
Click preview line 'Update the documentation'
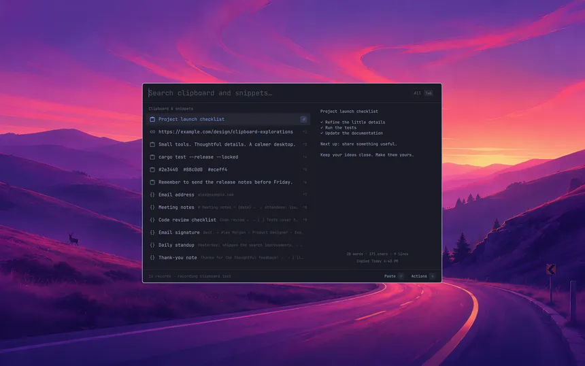352,133
